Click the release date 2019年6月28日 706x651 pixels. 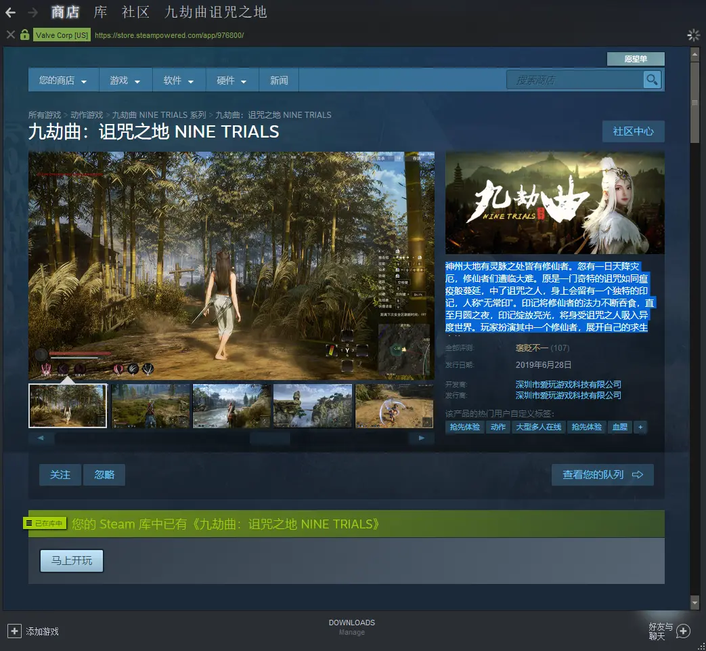[544, 365]
